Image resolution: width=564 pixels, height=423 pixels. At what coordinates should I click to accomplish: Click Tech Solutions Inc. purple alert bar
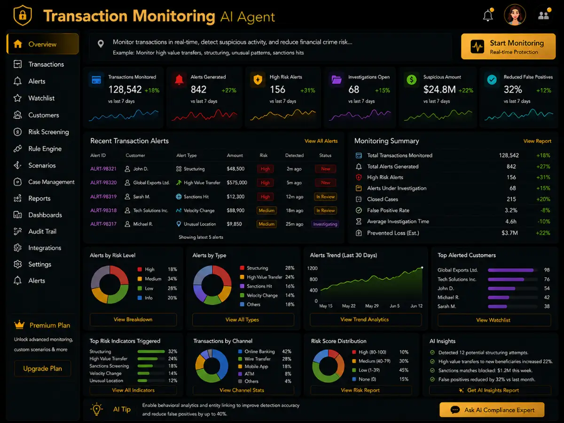coord(506,279)
